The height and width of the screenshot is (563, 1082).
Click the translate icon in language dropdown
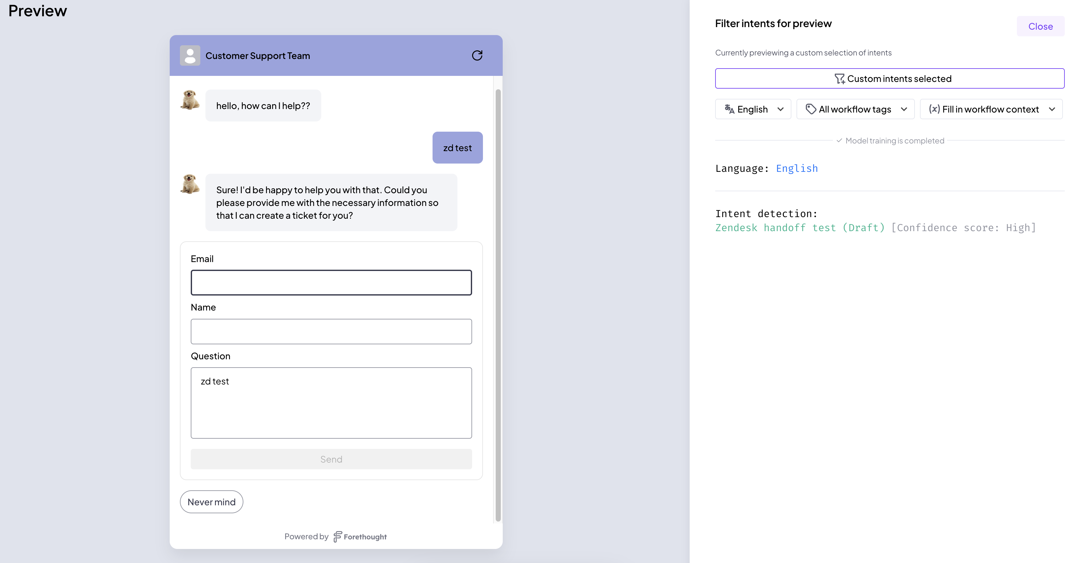[730, 109]
